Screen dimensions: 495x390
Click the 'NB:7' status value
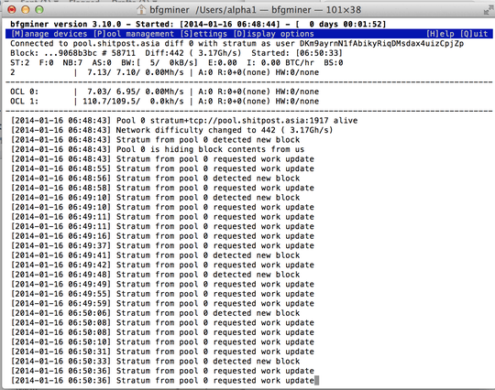[x=72, y=63]
